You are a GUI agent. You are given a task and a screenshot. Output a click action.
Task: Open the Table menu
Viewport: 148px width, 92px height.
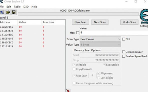pyautogui.click(x=17, y=7)
